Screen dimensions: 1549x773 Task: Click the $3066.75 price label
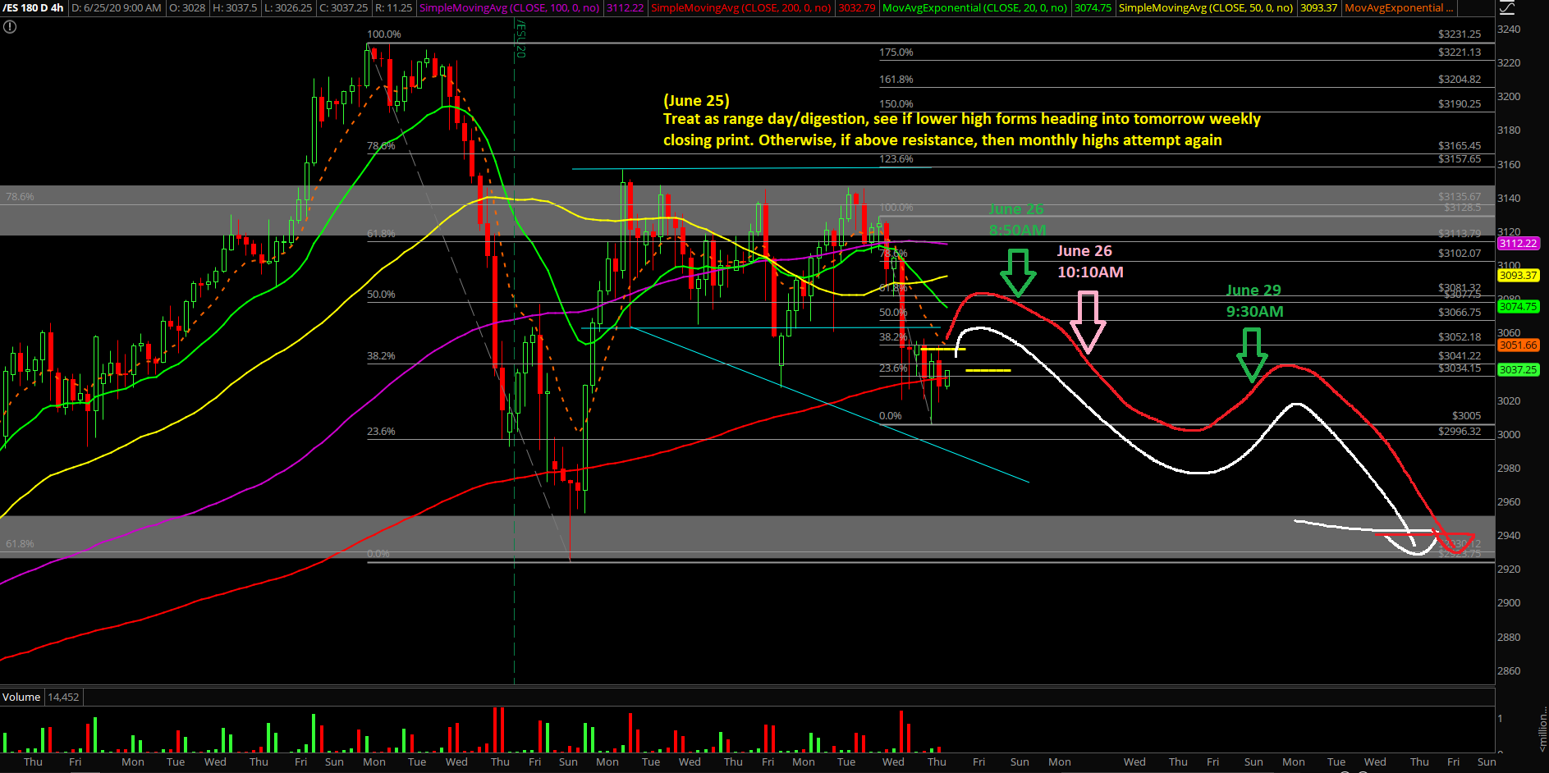(1460, 313)
